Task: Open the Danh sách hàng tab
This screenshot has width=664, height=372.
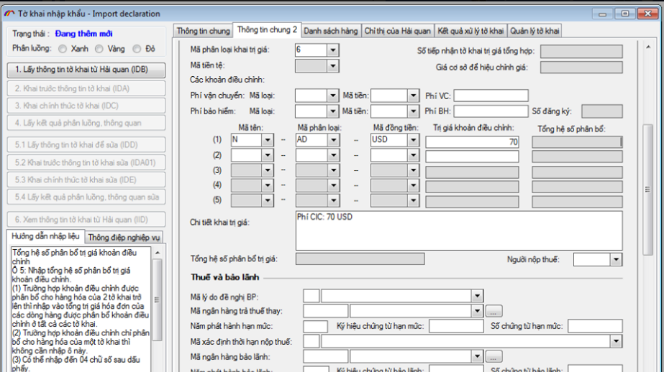Action: [x=330, y=31]
